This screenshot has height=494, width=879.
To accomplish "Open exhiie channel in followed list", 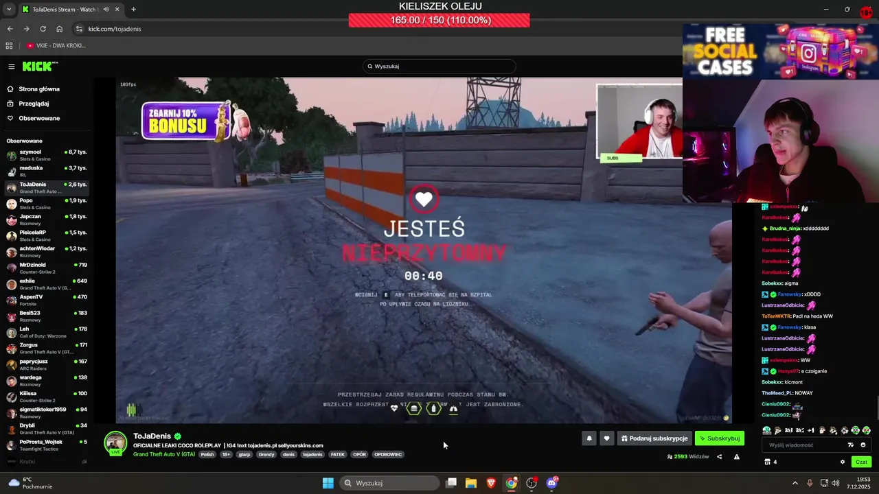I will pyautogui.click(x=47, y=284).
